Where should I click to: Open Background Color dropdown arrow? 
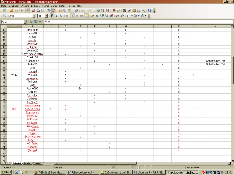(x=139, y=16)
